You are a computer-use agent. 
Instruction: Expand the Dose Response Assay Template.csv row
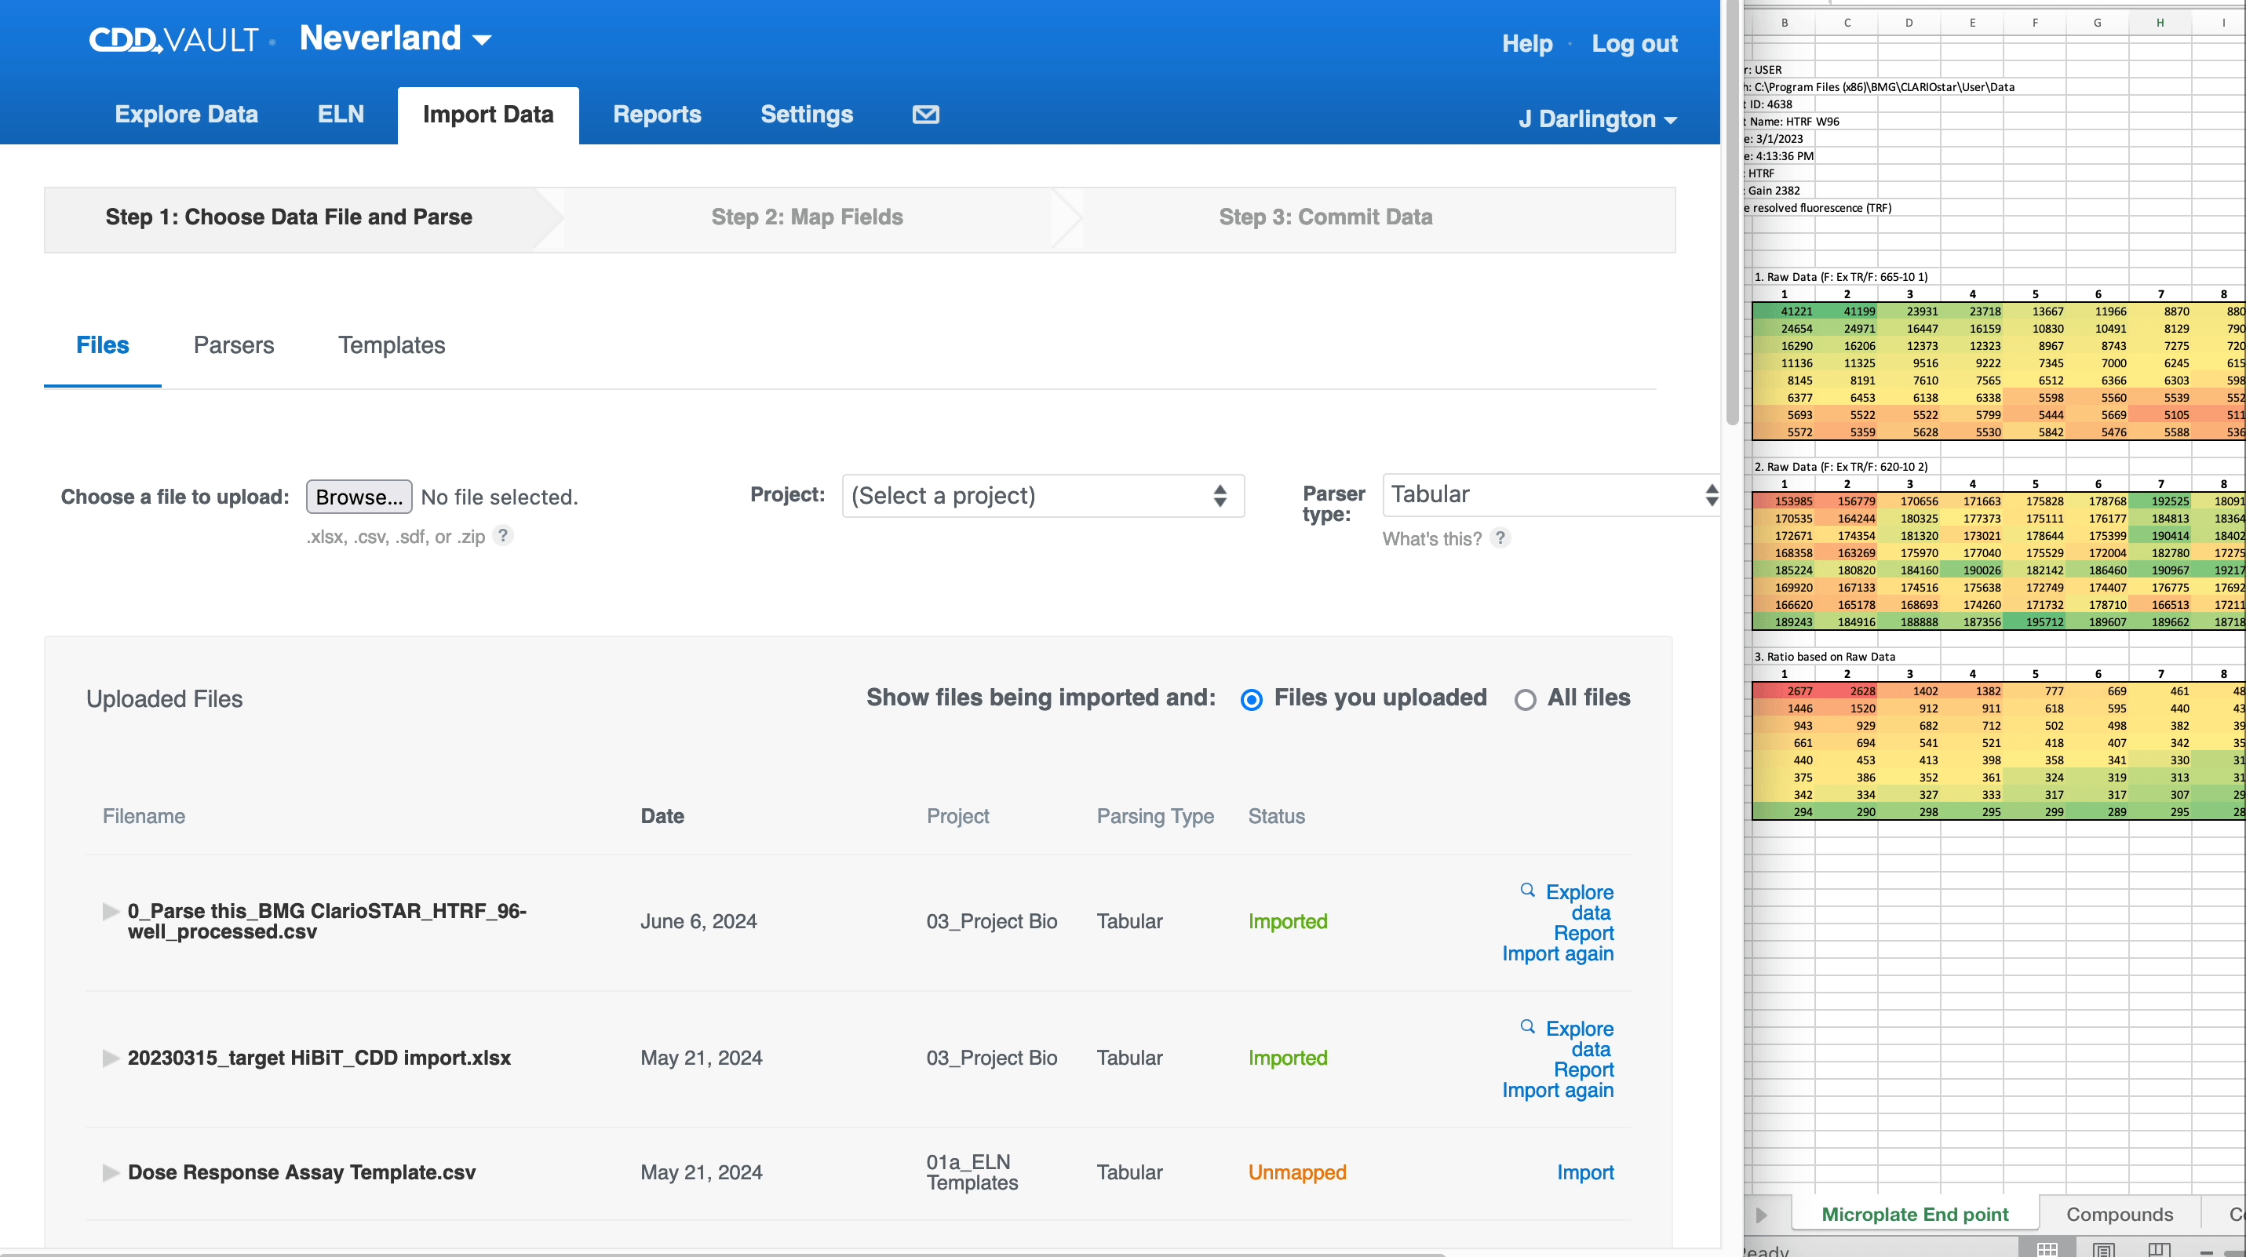coord(111,1172)
